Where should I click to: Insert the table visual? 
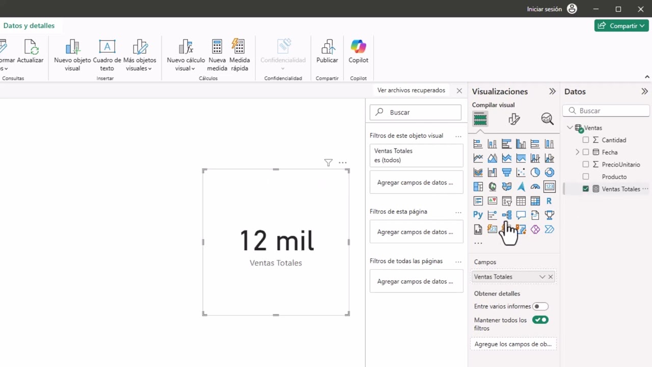tap(521, 201)
